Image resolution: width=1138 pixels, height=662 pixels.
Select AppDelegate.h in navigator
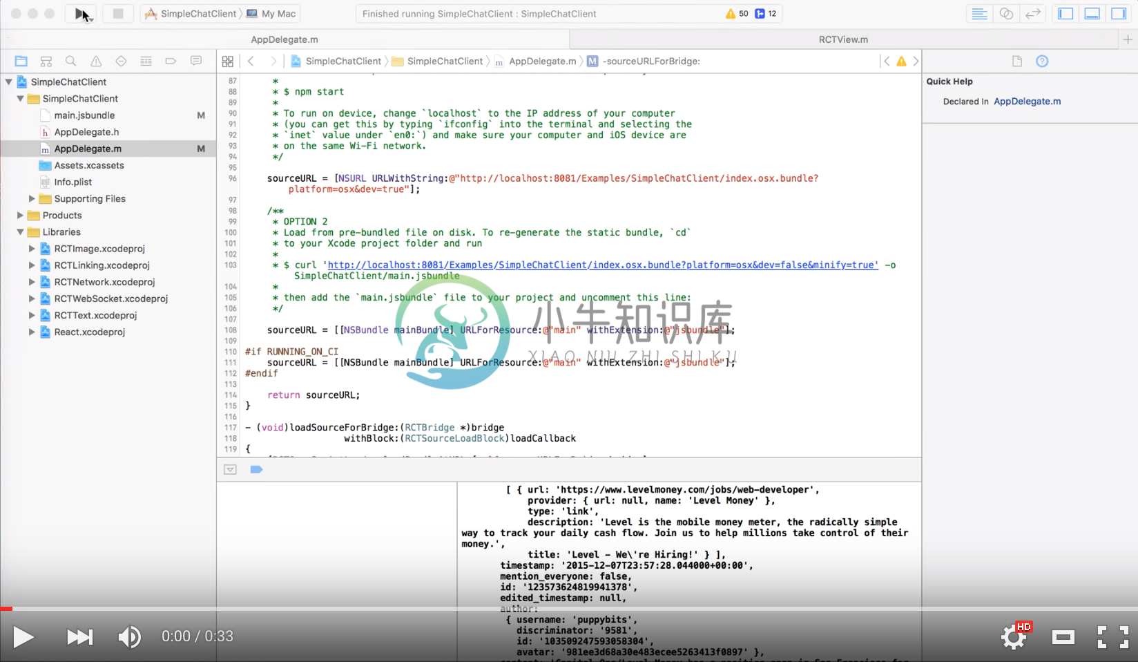(86, 132)
